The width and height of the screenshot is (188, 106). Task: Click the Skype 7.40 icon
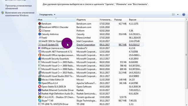pos(40,100)
